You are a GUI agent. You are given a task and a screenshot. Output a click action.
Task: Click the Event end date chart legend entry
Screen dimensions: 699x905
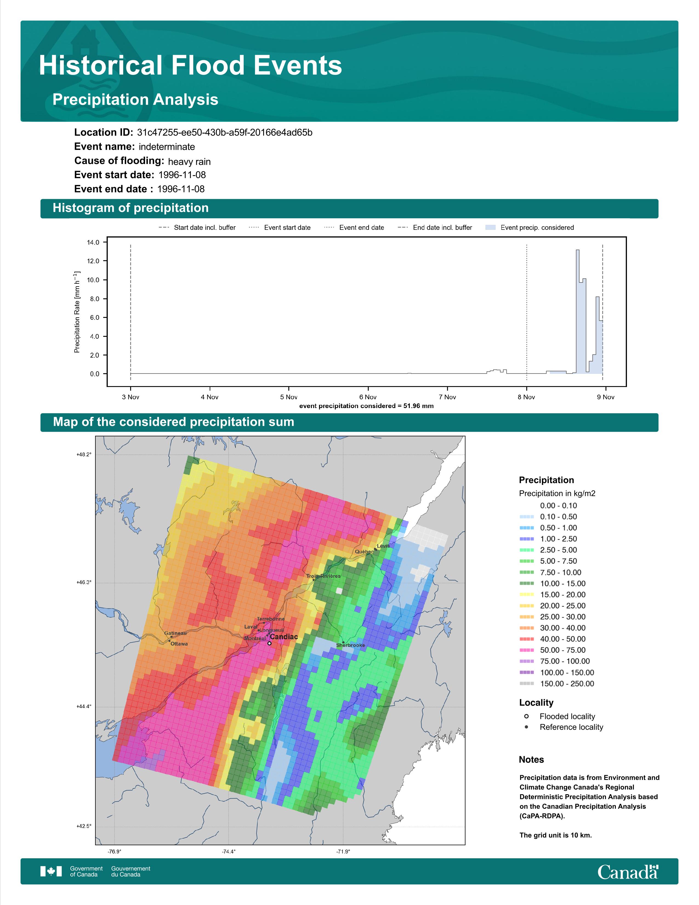[x=354, y=228]
